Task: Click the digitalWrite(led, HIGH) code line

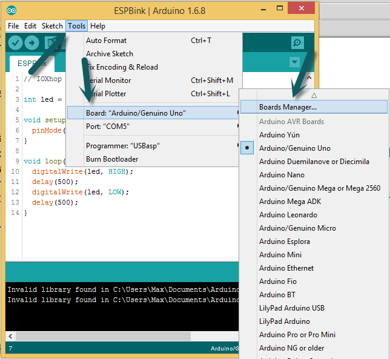Action: 82,171
